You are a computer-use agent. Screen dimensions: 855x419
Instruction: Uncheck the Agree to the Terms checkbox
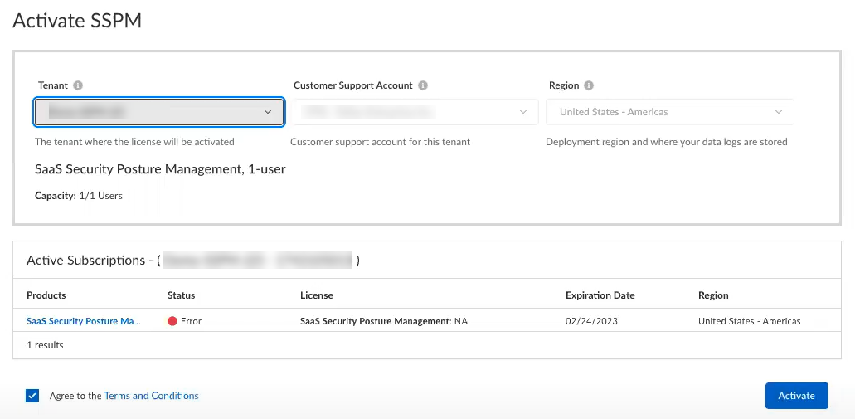click(x=32, y=396)
